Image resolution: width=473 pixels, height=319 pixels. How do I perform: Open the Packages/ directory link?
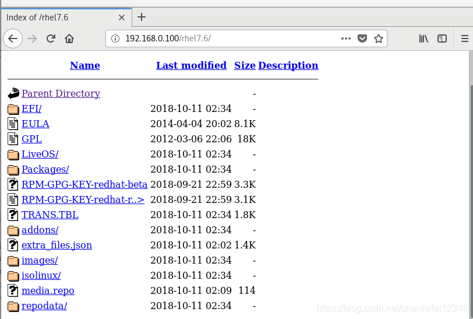(x=45, y=169)
